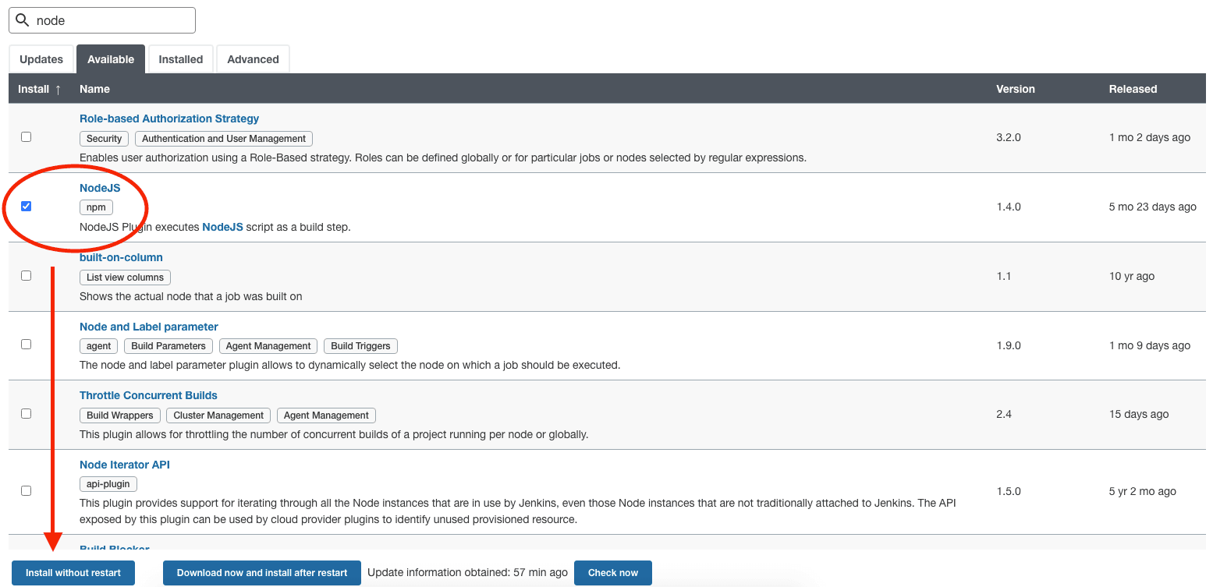The width and height of the screenshot is (1213, 587).
Task: Click built-on-column version 1.1 cell
Action: click(x=1004, y=276)
